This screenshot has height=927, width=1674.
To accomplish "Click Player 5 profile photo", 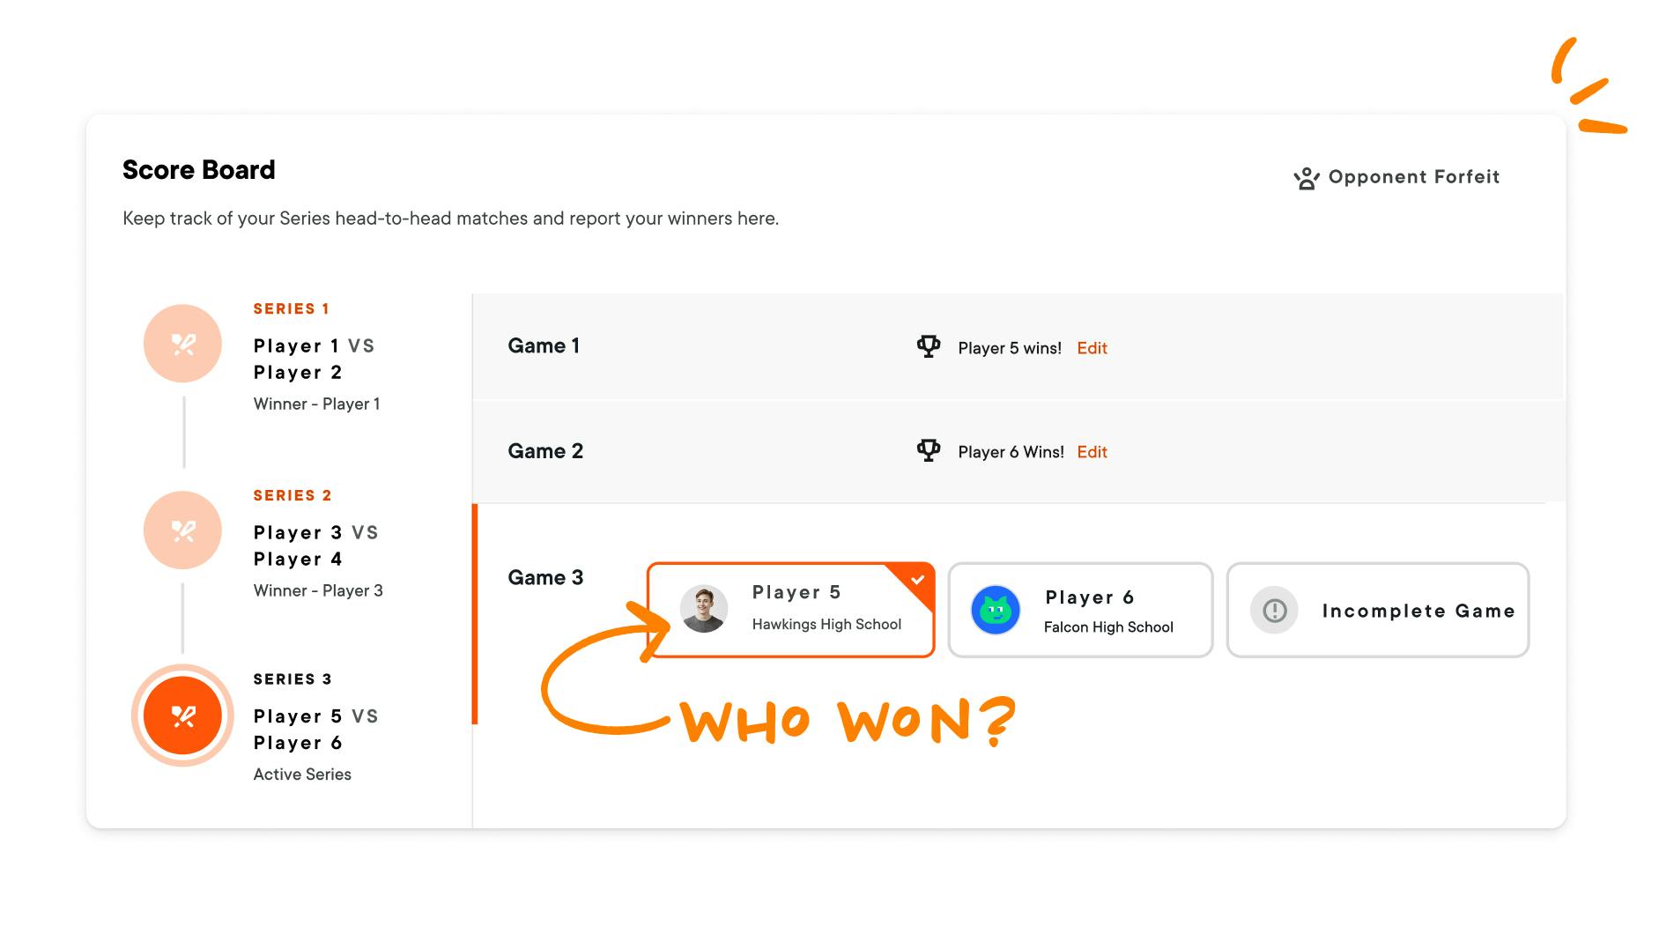I will coord(704,609).
